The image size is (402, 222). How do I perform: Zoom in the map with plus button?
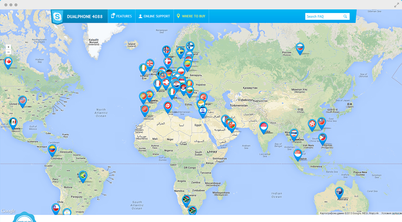pos(8,47)
